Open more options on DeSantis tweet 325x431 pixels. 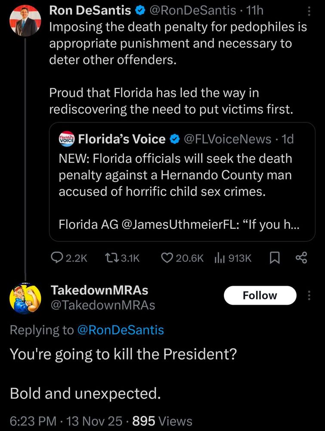pyautogui.click(x=308, y=10)
